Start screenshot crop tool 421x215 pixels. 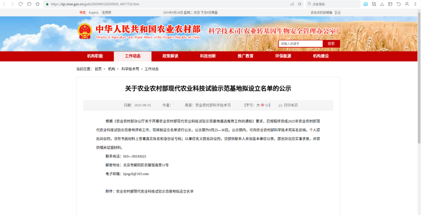pos(374,4)
